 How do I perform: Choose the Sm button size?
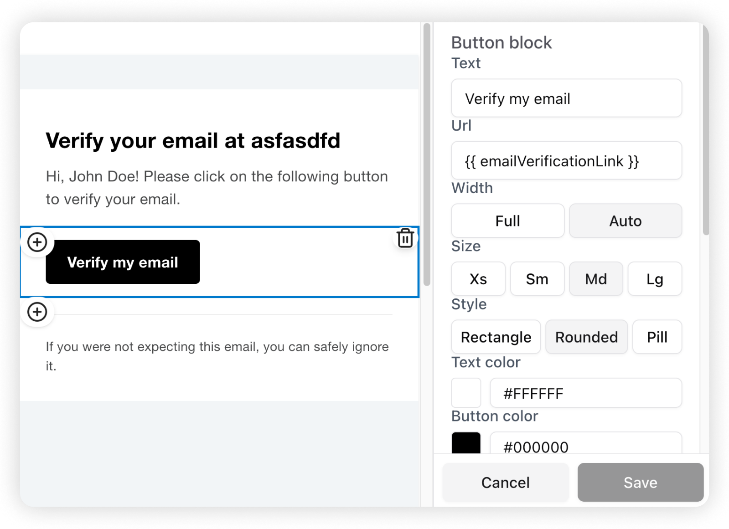(537, 278)
